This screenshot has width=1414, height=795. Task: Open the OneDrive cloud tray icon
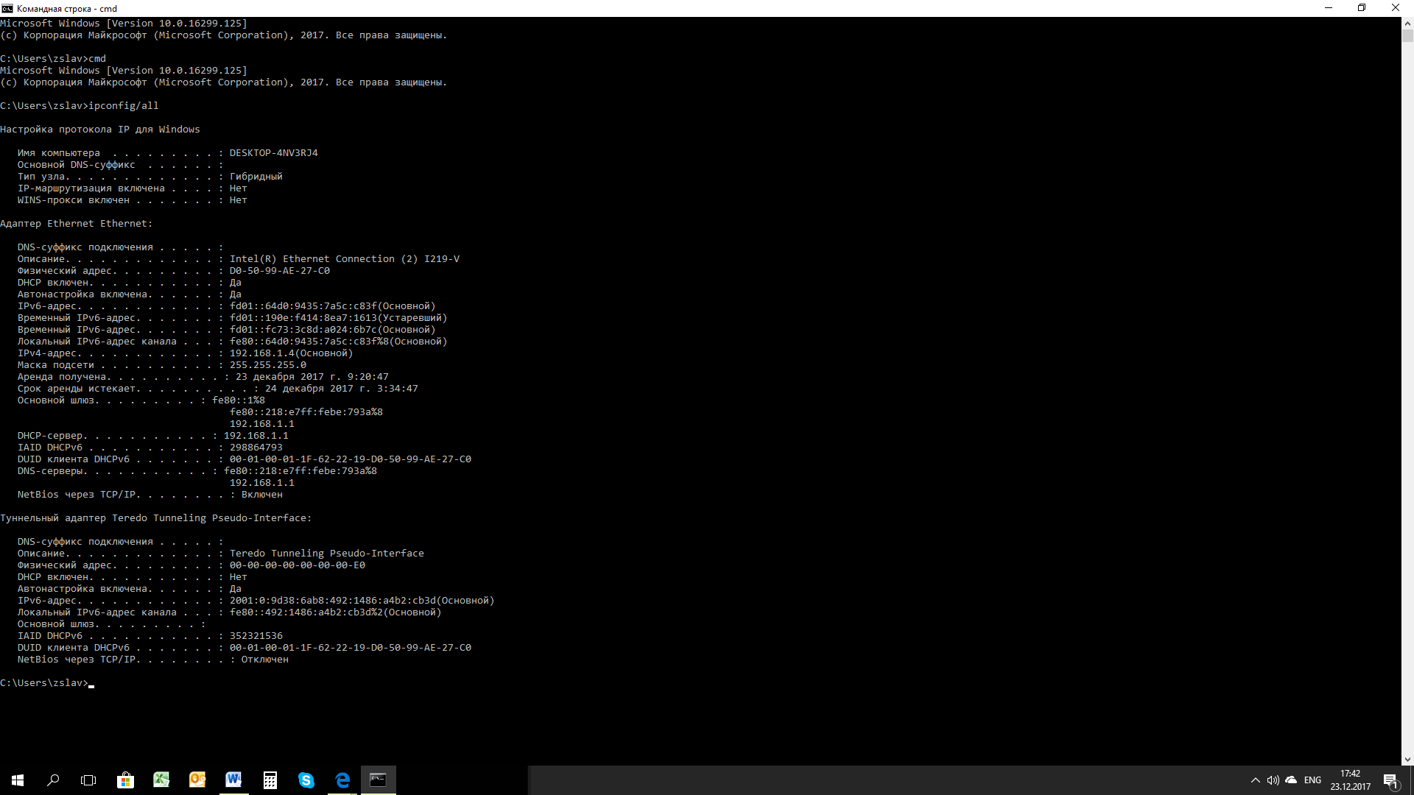1291,780
